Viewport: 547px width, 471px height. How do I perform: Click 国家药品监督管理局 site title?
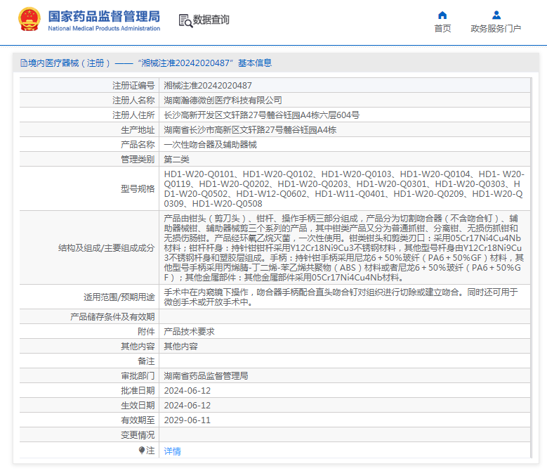point(104,15)
